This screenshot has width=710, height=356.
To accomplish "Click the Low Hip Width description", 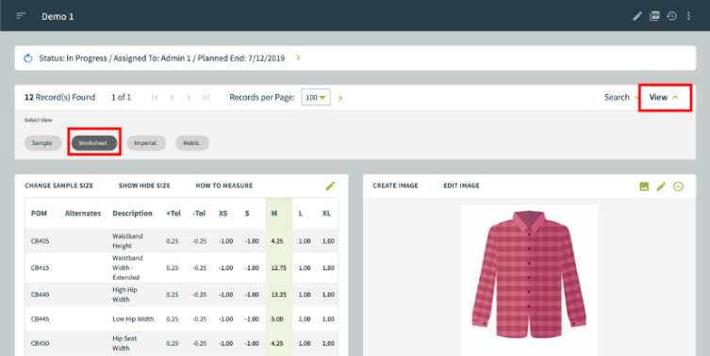I will point(133,319).
